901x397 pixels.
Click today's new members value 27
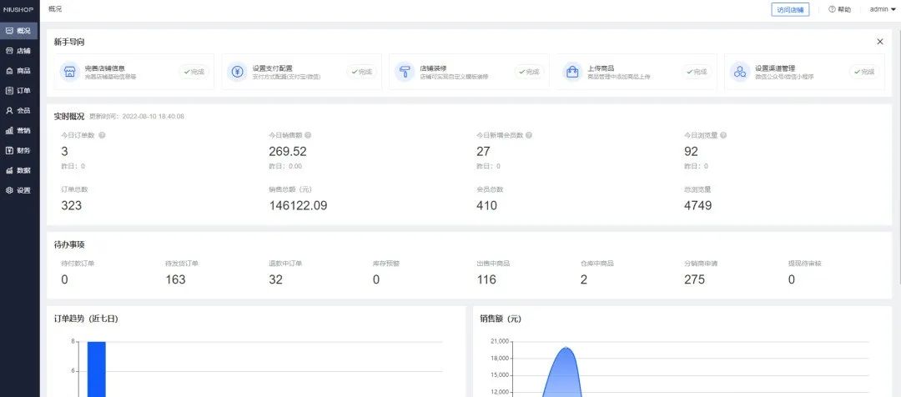(483, 152)
